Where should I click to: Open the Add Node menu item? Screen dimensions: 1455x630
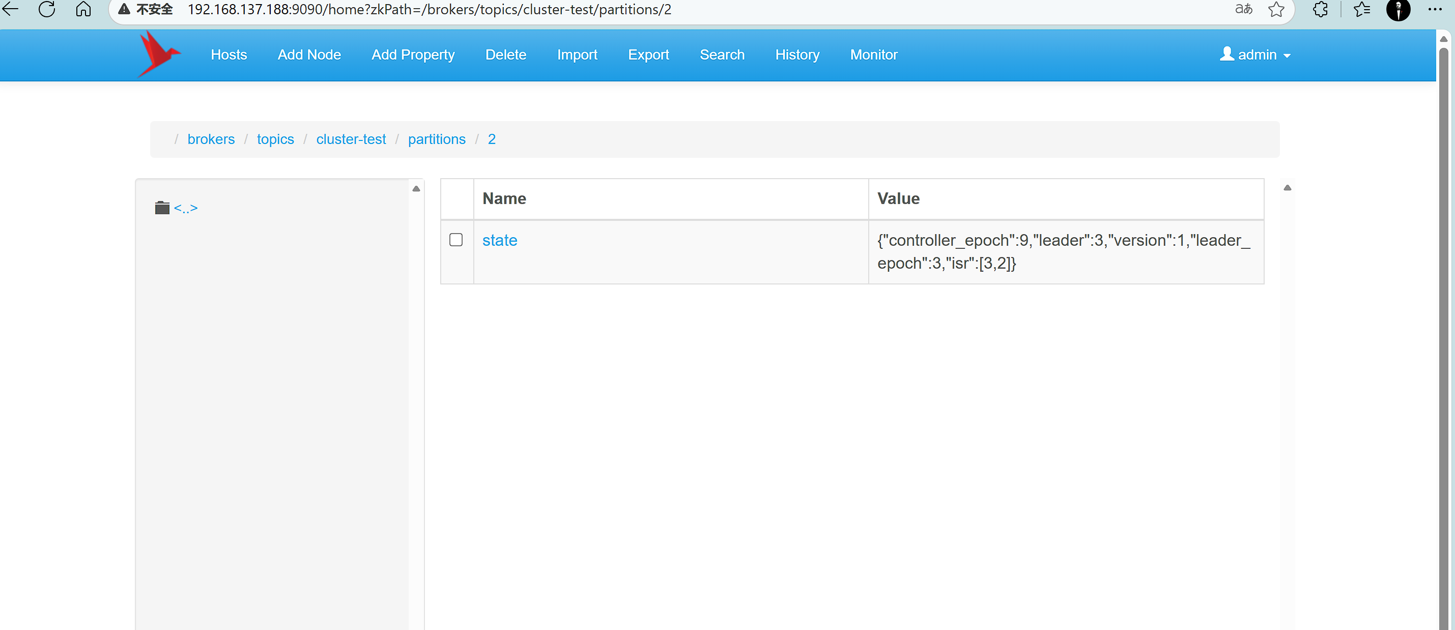[x=309, y=55]
